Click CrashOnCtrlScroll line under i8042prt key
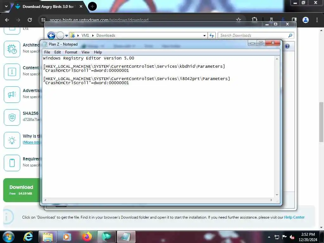This screenshot has height=243, width=324. (86, 83)
